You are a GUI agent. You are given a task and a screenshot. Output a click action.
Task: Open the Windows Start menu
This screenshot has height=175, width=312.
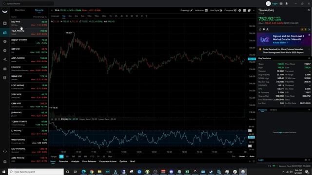coord(4,172)
